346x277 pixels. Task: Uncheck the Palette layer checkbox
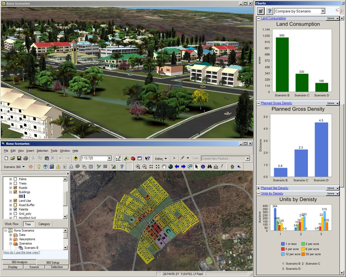[15, 209]
